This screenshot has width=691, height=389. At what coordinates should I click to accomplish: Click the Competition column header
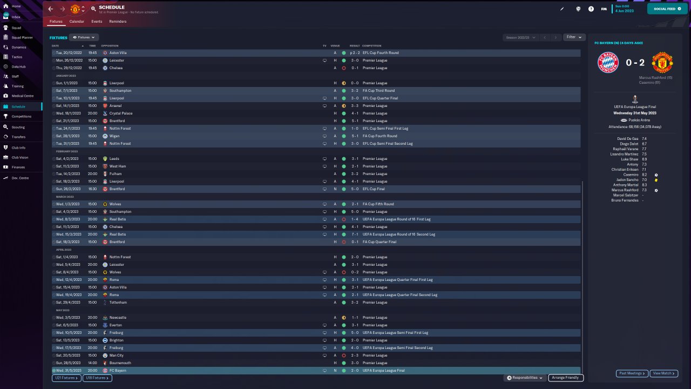coord(371,46)
